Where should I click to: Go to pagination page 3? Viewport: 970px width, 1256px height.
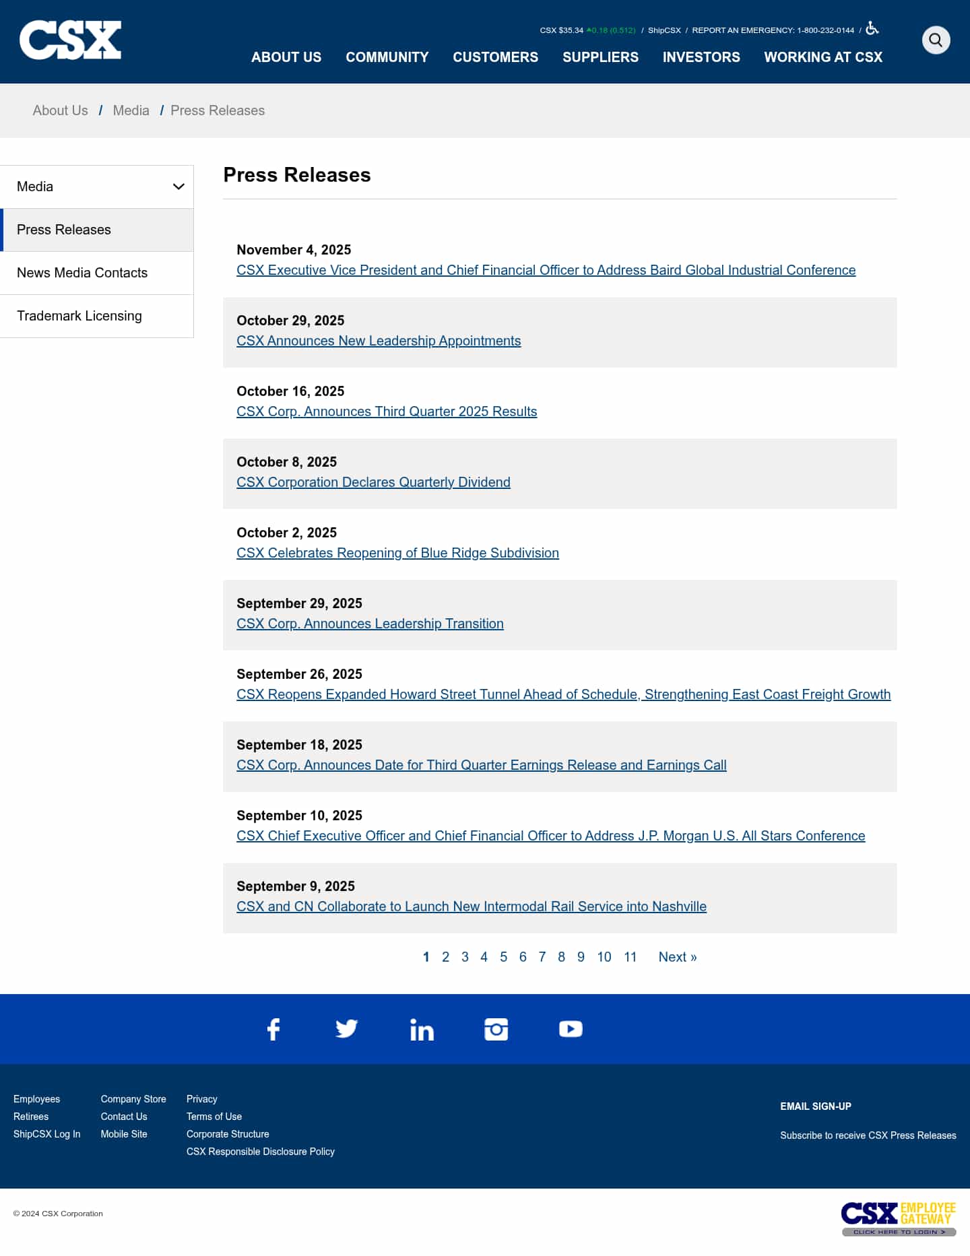tap(465, 957)
